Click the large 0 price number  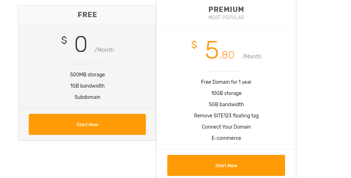point(81,45)
